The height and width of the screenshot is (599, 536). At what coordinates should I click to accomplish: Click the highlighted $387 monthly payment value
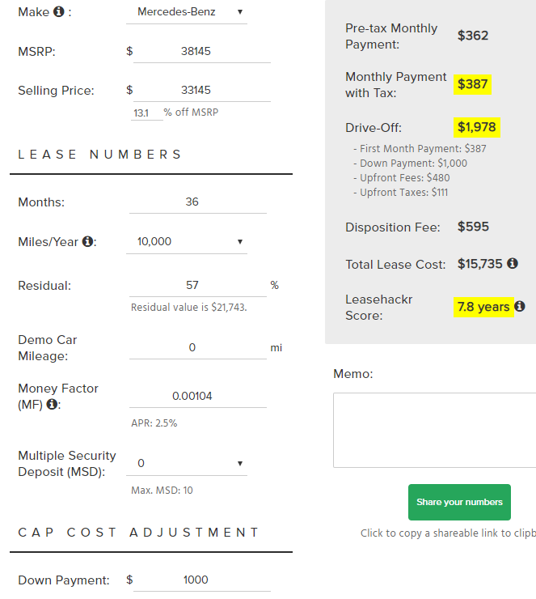coord(472,84)
